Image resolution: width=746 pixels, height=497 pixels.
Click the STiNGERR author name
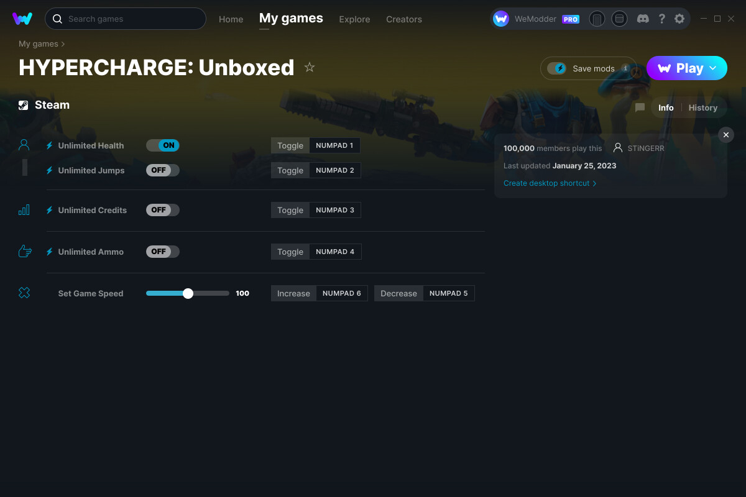point(646,148)
